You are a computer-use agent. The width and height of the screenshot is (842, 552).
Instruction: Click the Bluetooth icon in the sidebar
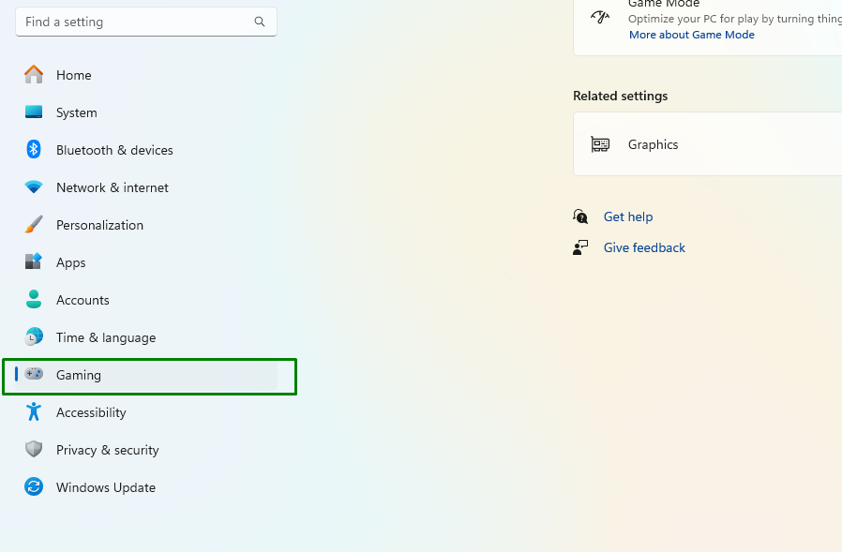(x=34, y=149)
